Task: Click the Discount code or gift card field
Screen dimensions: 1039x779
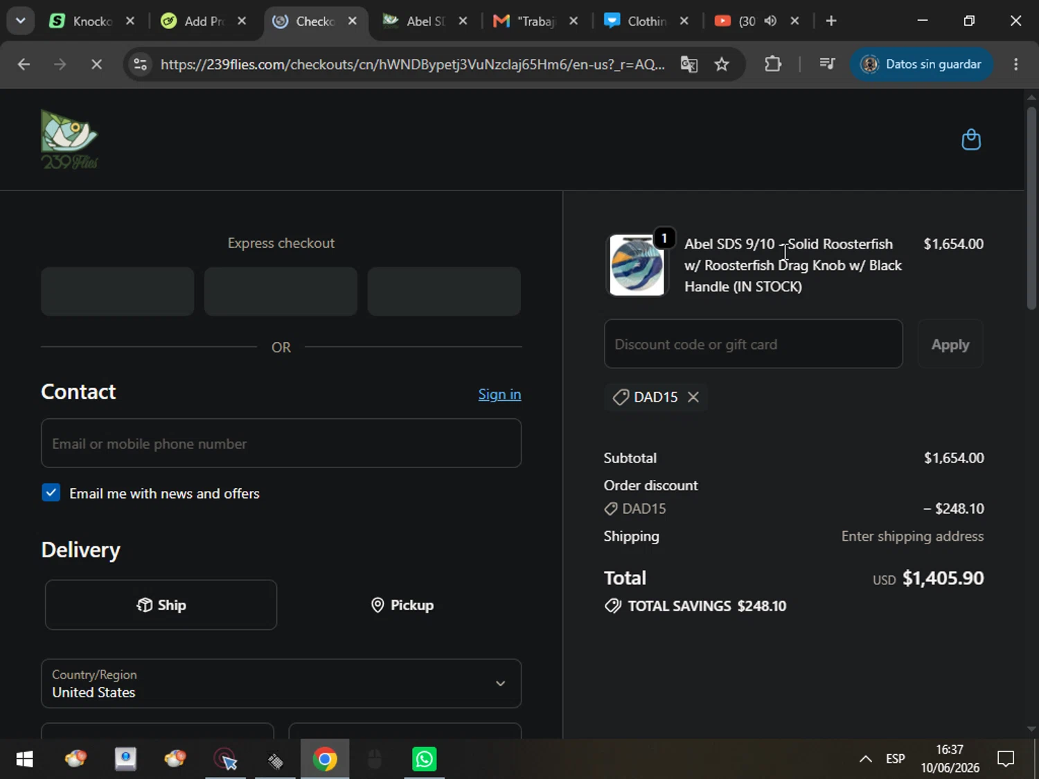Action: pos(754,344)
